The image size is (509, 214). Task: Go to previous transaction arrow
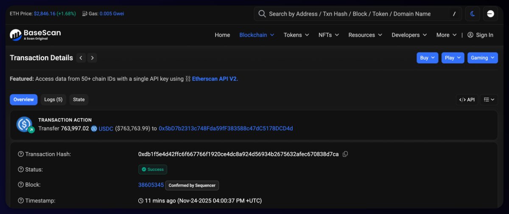[x=81, y=58]
